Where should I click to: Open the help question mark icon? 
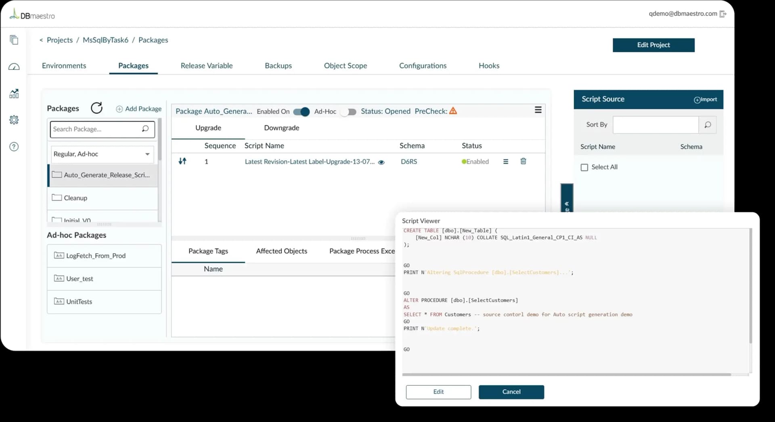[14, 147]
